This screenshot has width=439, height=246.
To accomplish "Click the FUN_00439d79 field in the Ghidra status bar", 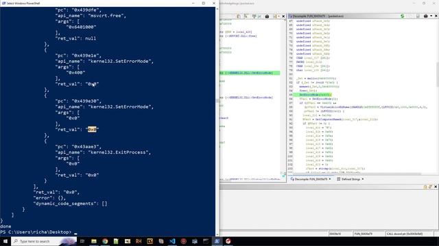I will coord(368,234).
